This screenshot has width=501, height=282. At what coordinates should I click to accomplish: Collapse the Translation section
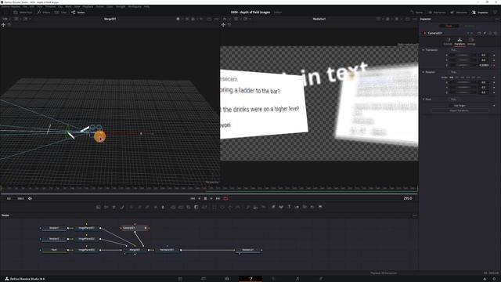click(x=424, y=50)
